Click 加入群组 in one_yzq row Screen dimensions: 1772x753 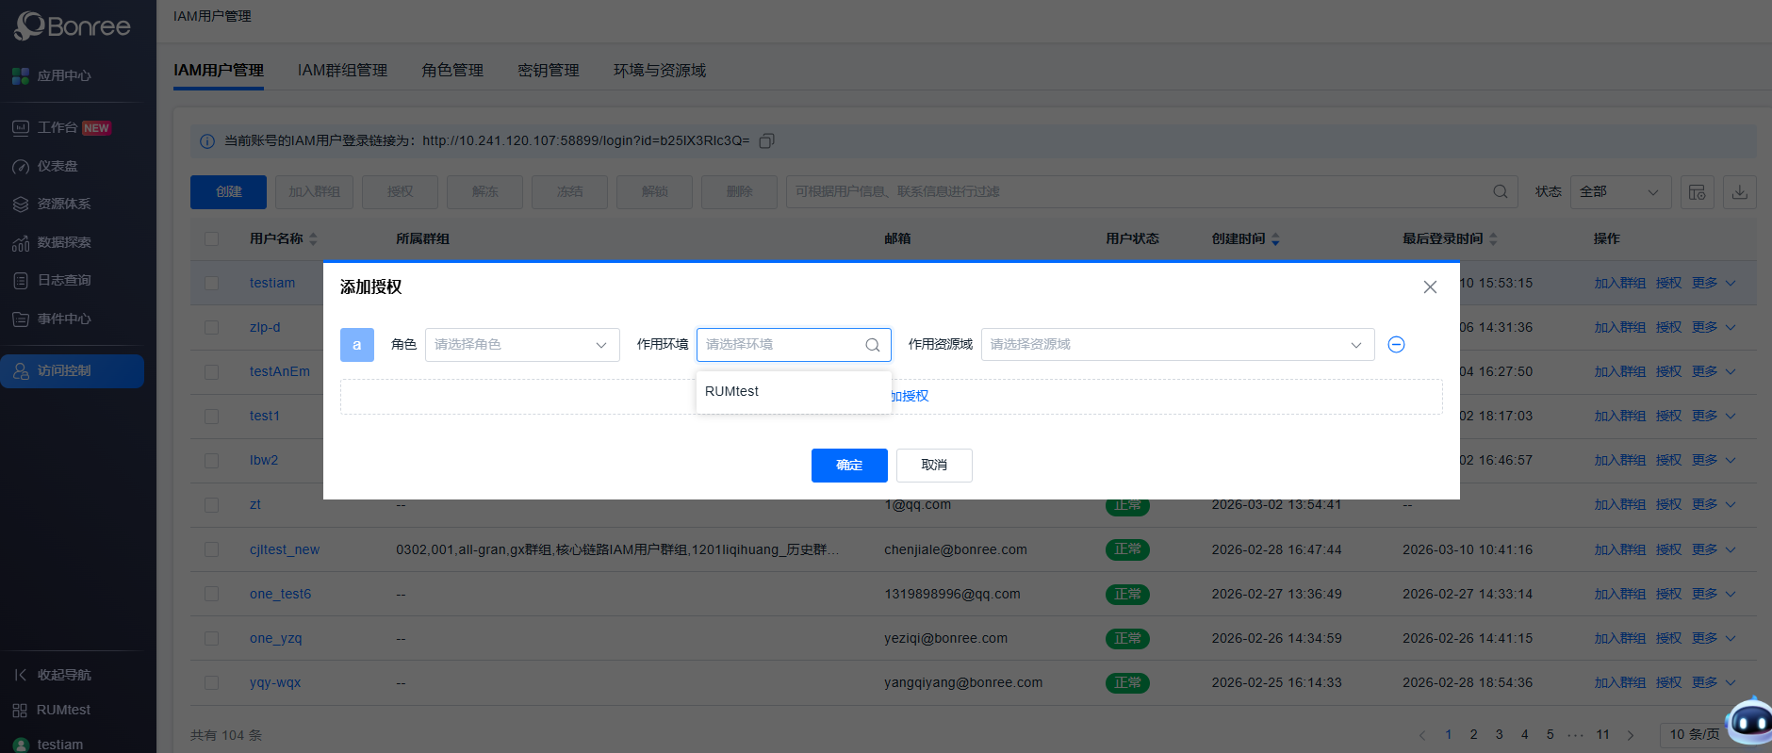(1619, 638)
